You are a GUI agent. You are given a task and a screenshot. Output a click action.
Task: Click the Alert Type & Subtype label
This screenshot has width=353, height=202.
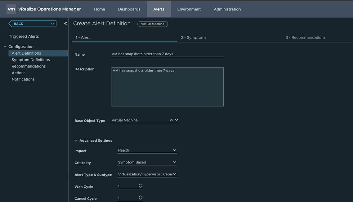click(93, 175)
